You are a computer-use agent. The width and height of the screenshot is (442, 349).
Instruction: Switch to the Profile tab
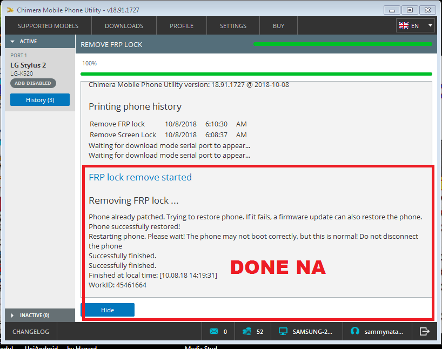[x=182, y=26]
